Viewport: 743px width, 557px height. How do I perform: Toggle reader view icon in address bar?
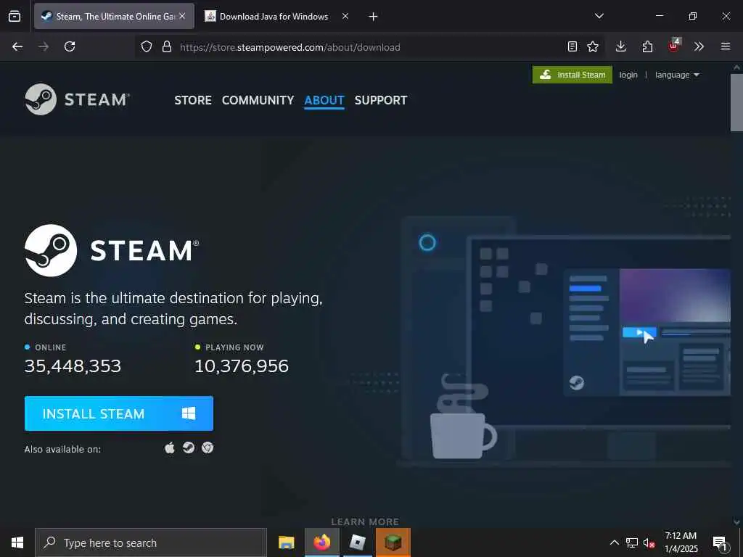coord(572,46)
